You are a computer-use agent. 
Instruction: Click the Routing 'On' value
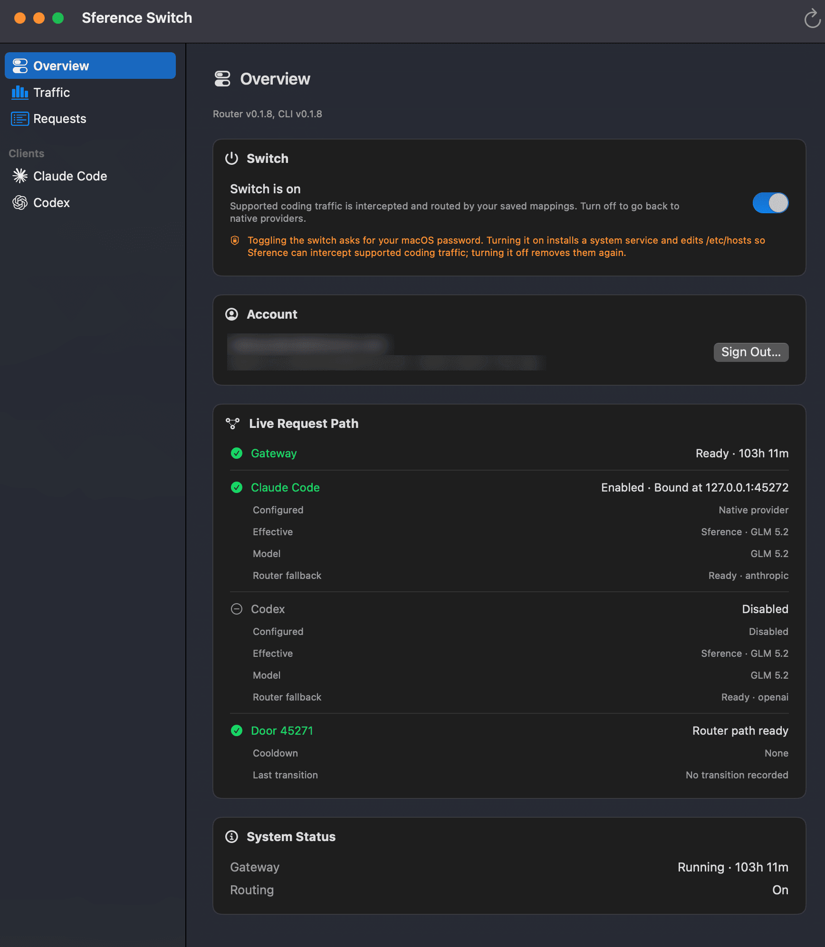point(780,890)
